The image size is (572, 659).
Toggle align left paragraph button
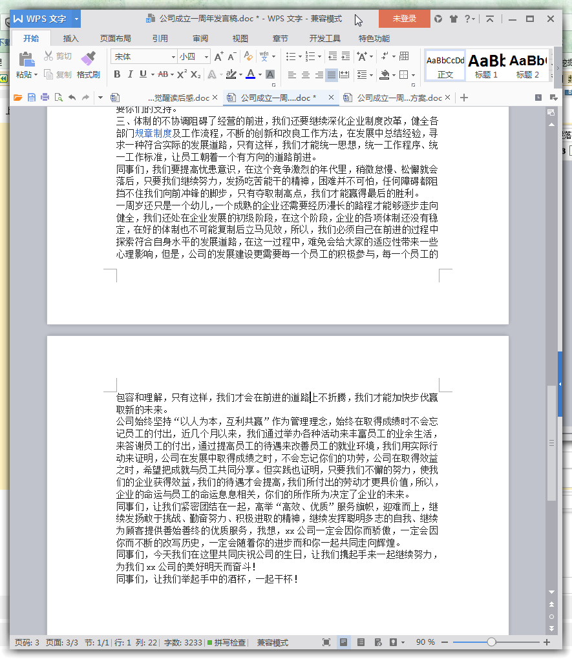tap(292, 75)
